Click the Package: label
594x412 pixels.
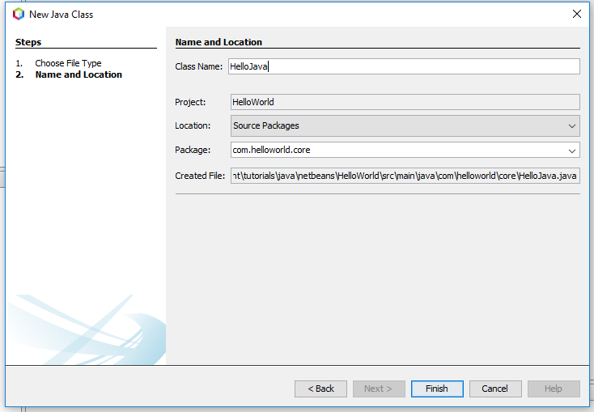tap(193, 150)
